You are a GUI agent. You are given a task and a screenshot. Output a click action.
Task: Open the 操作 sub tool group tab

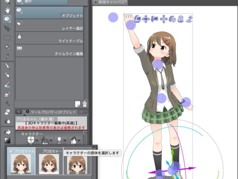click(41, 2)
